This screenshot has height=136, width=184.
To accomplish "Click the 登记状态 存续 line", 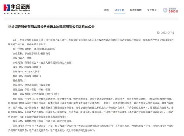I will (x=32, y=89).
